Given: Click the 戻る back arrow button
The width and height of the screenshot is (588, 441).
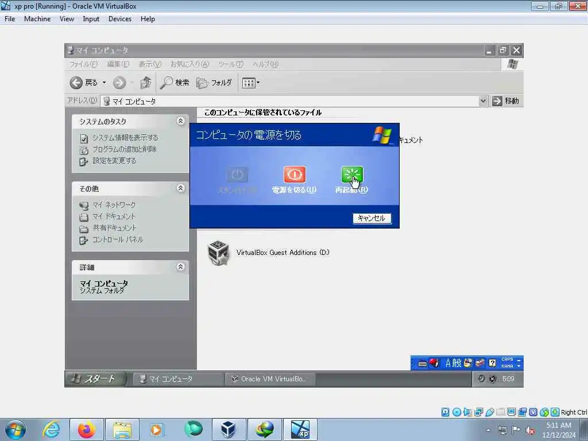Looking at the screenshot, I should tap(84, 83).
